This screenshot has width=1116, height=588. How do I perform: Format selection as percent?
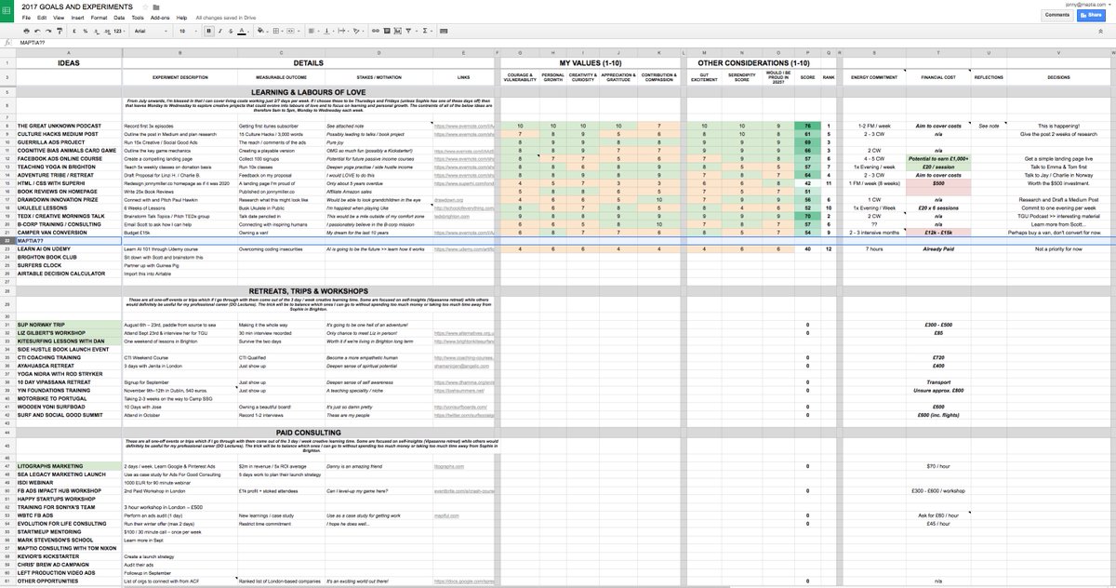[x=86, y=31]
